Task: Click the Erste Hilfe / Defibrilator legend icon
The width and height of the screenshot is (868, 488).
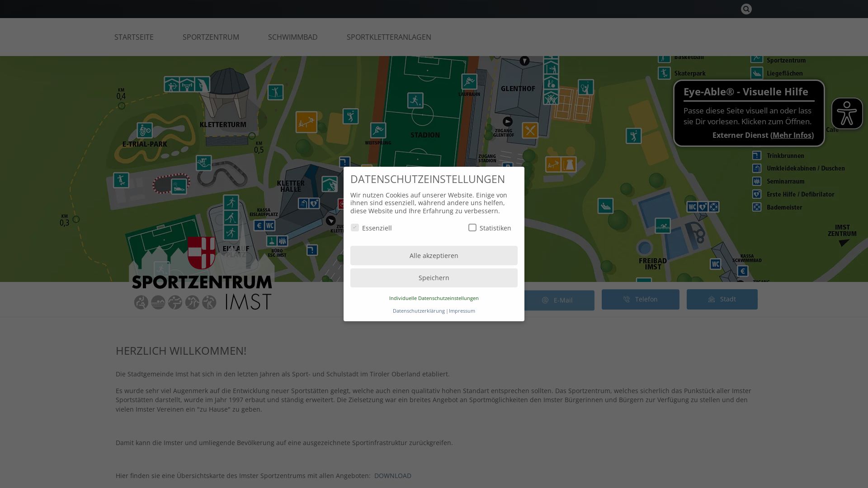Action: 757,194
